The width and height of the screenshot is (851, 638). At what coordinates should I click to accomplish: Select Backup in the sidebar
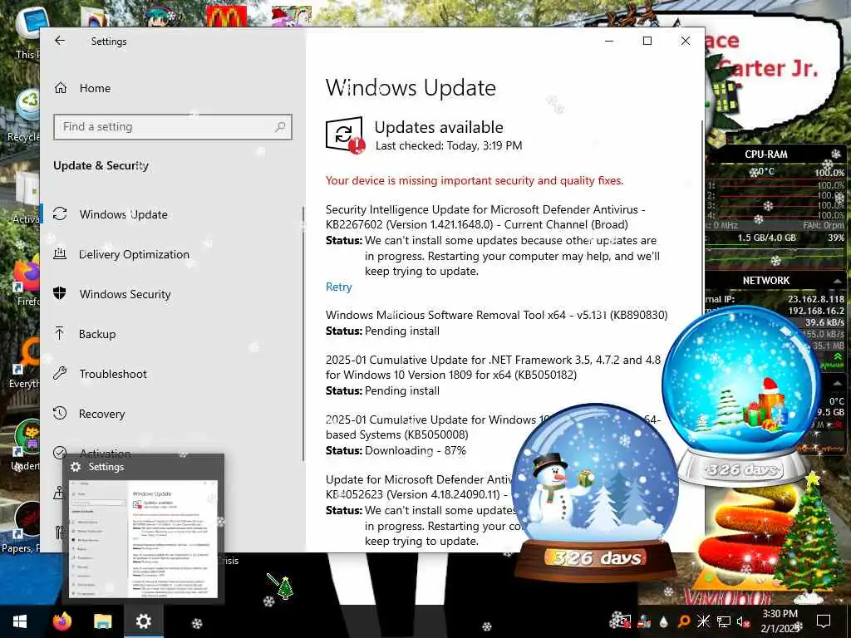tap(97, 334)
